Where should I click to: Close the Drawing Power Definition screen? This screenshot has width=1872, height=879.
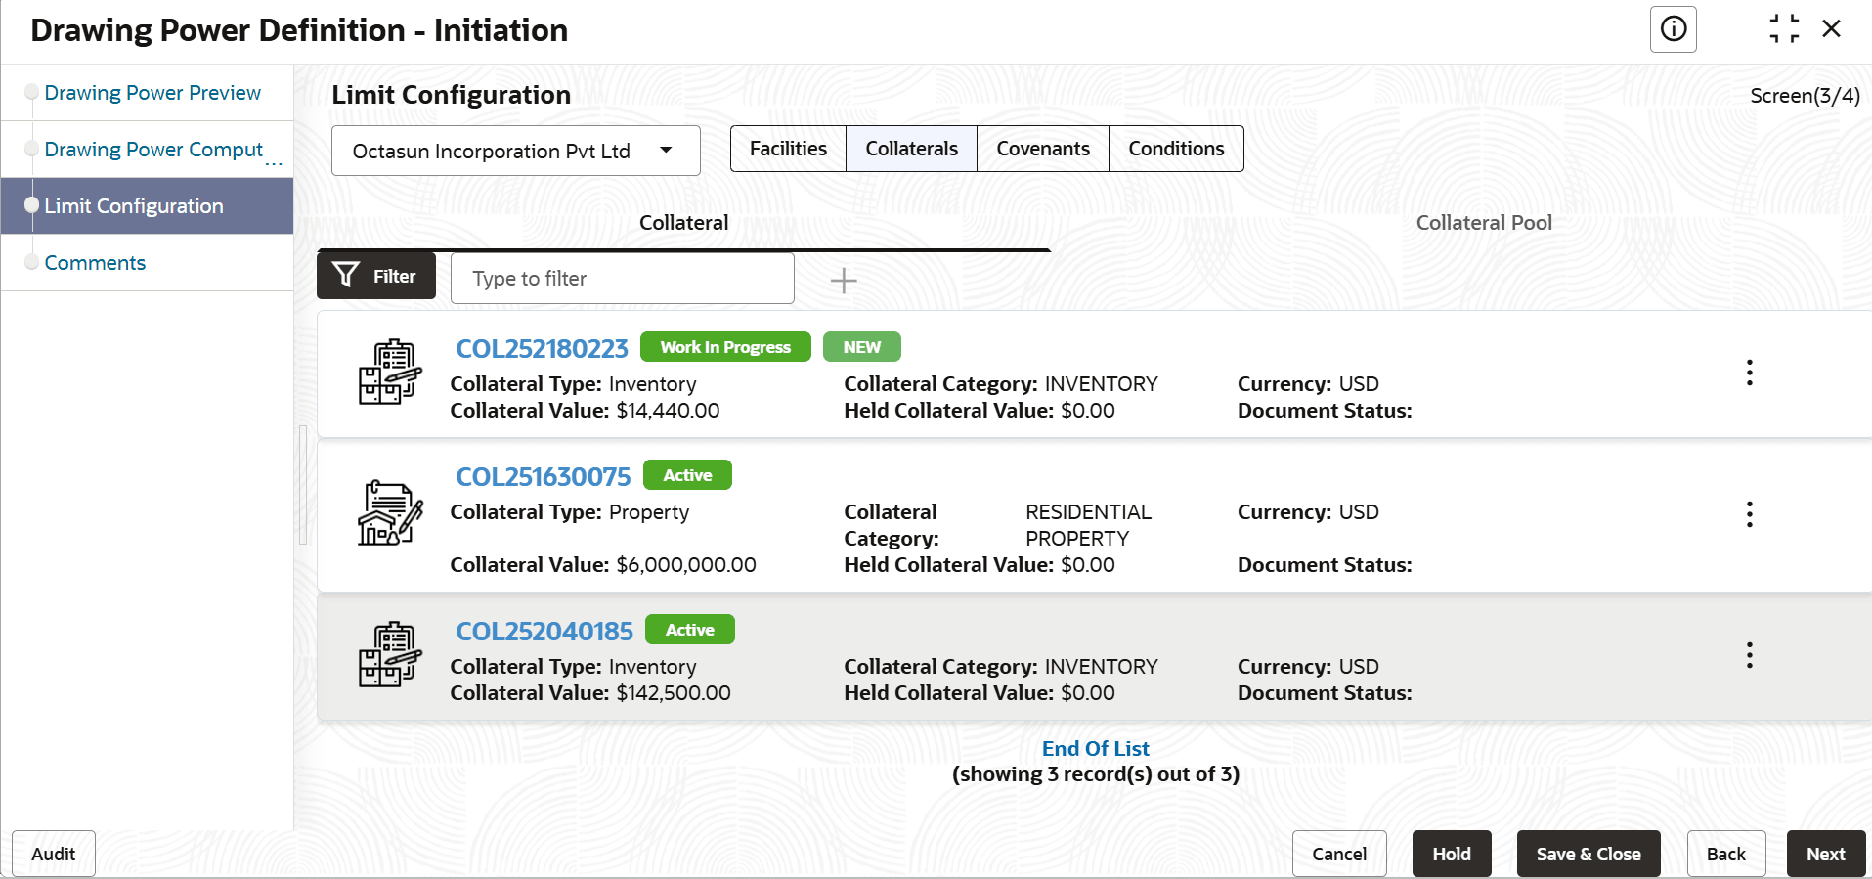point(1832,29)
